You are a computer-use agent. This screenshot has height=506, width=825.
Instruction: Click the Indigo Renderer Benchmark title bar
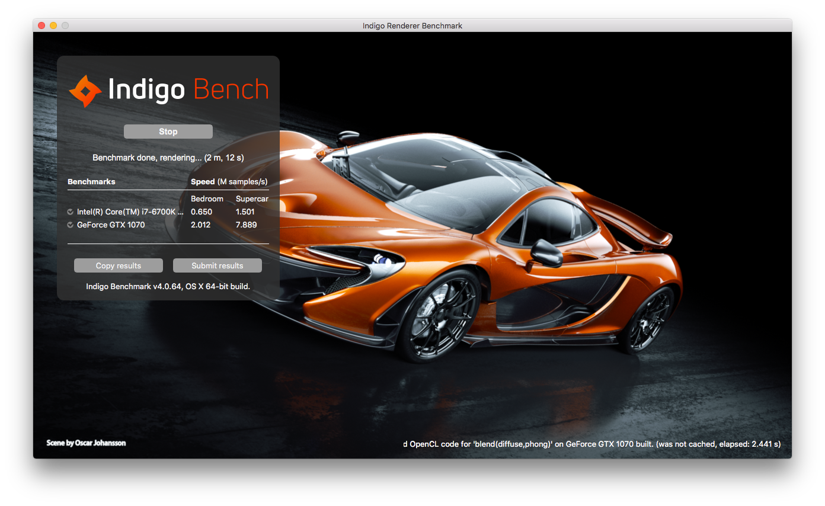[x=412, y=25]
